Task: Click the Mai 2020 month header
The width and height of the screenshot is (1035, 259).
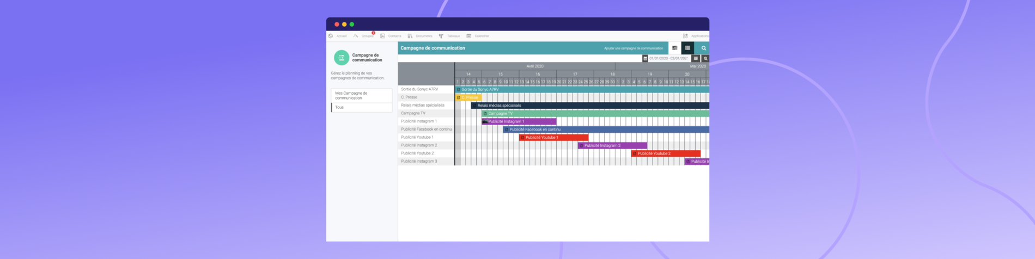Action: 698,66
